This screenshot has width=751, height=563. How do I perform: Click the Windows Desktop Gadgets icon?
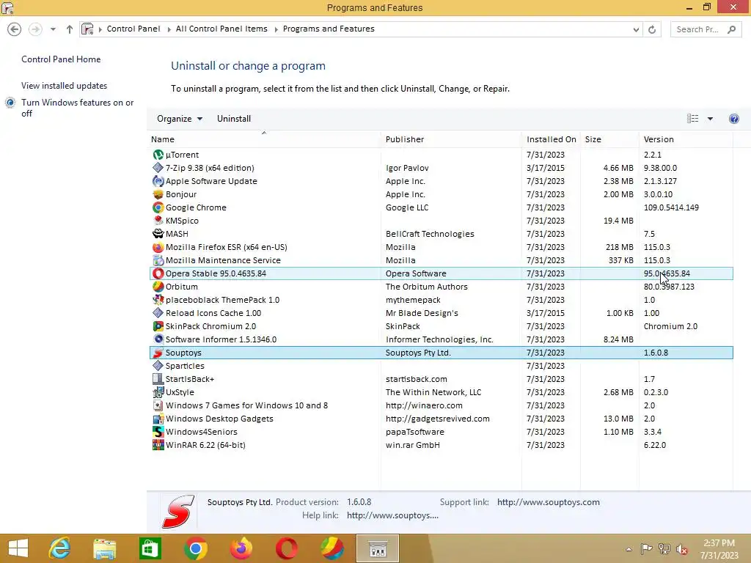(x=158, y=419)
